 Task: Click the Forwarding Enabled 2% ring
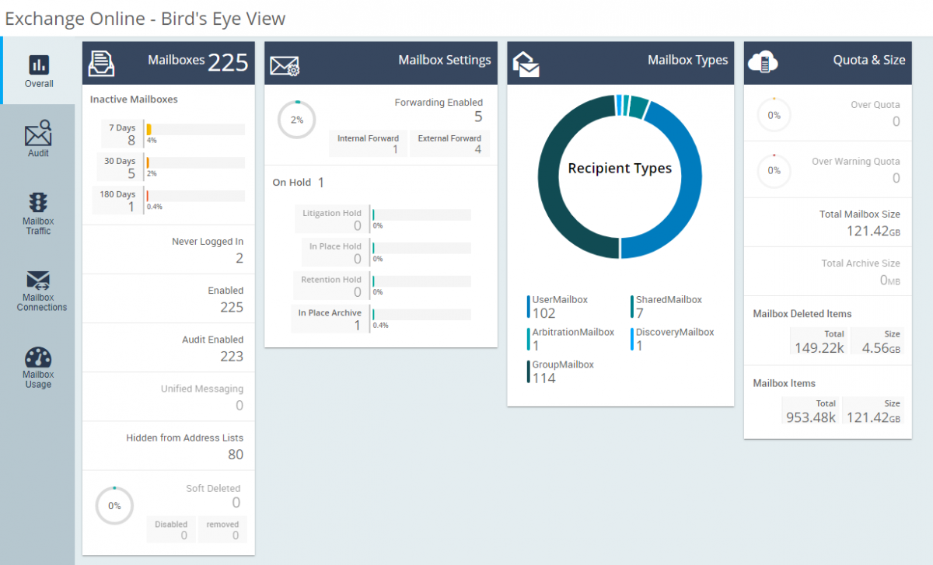(x=297, y=120)
